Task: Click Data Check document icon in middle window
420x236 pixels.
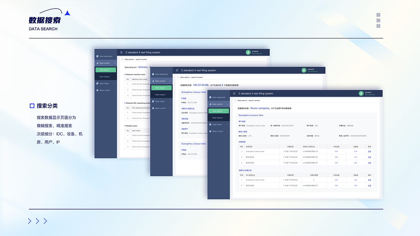Action: pos(153,101)
